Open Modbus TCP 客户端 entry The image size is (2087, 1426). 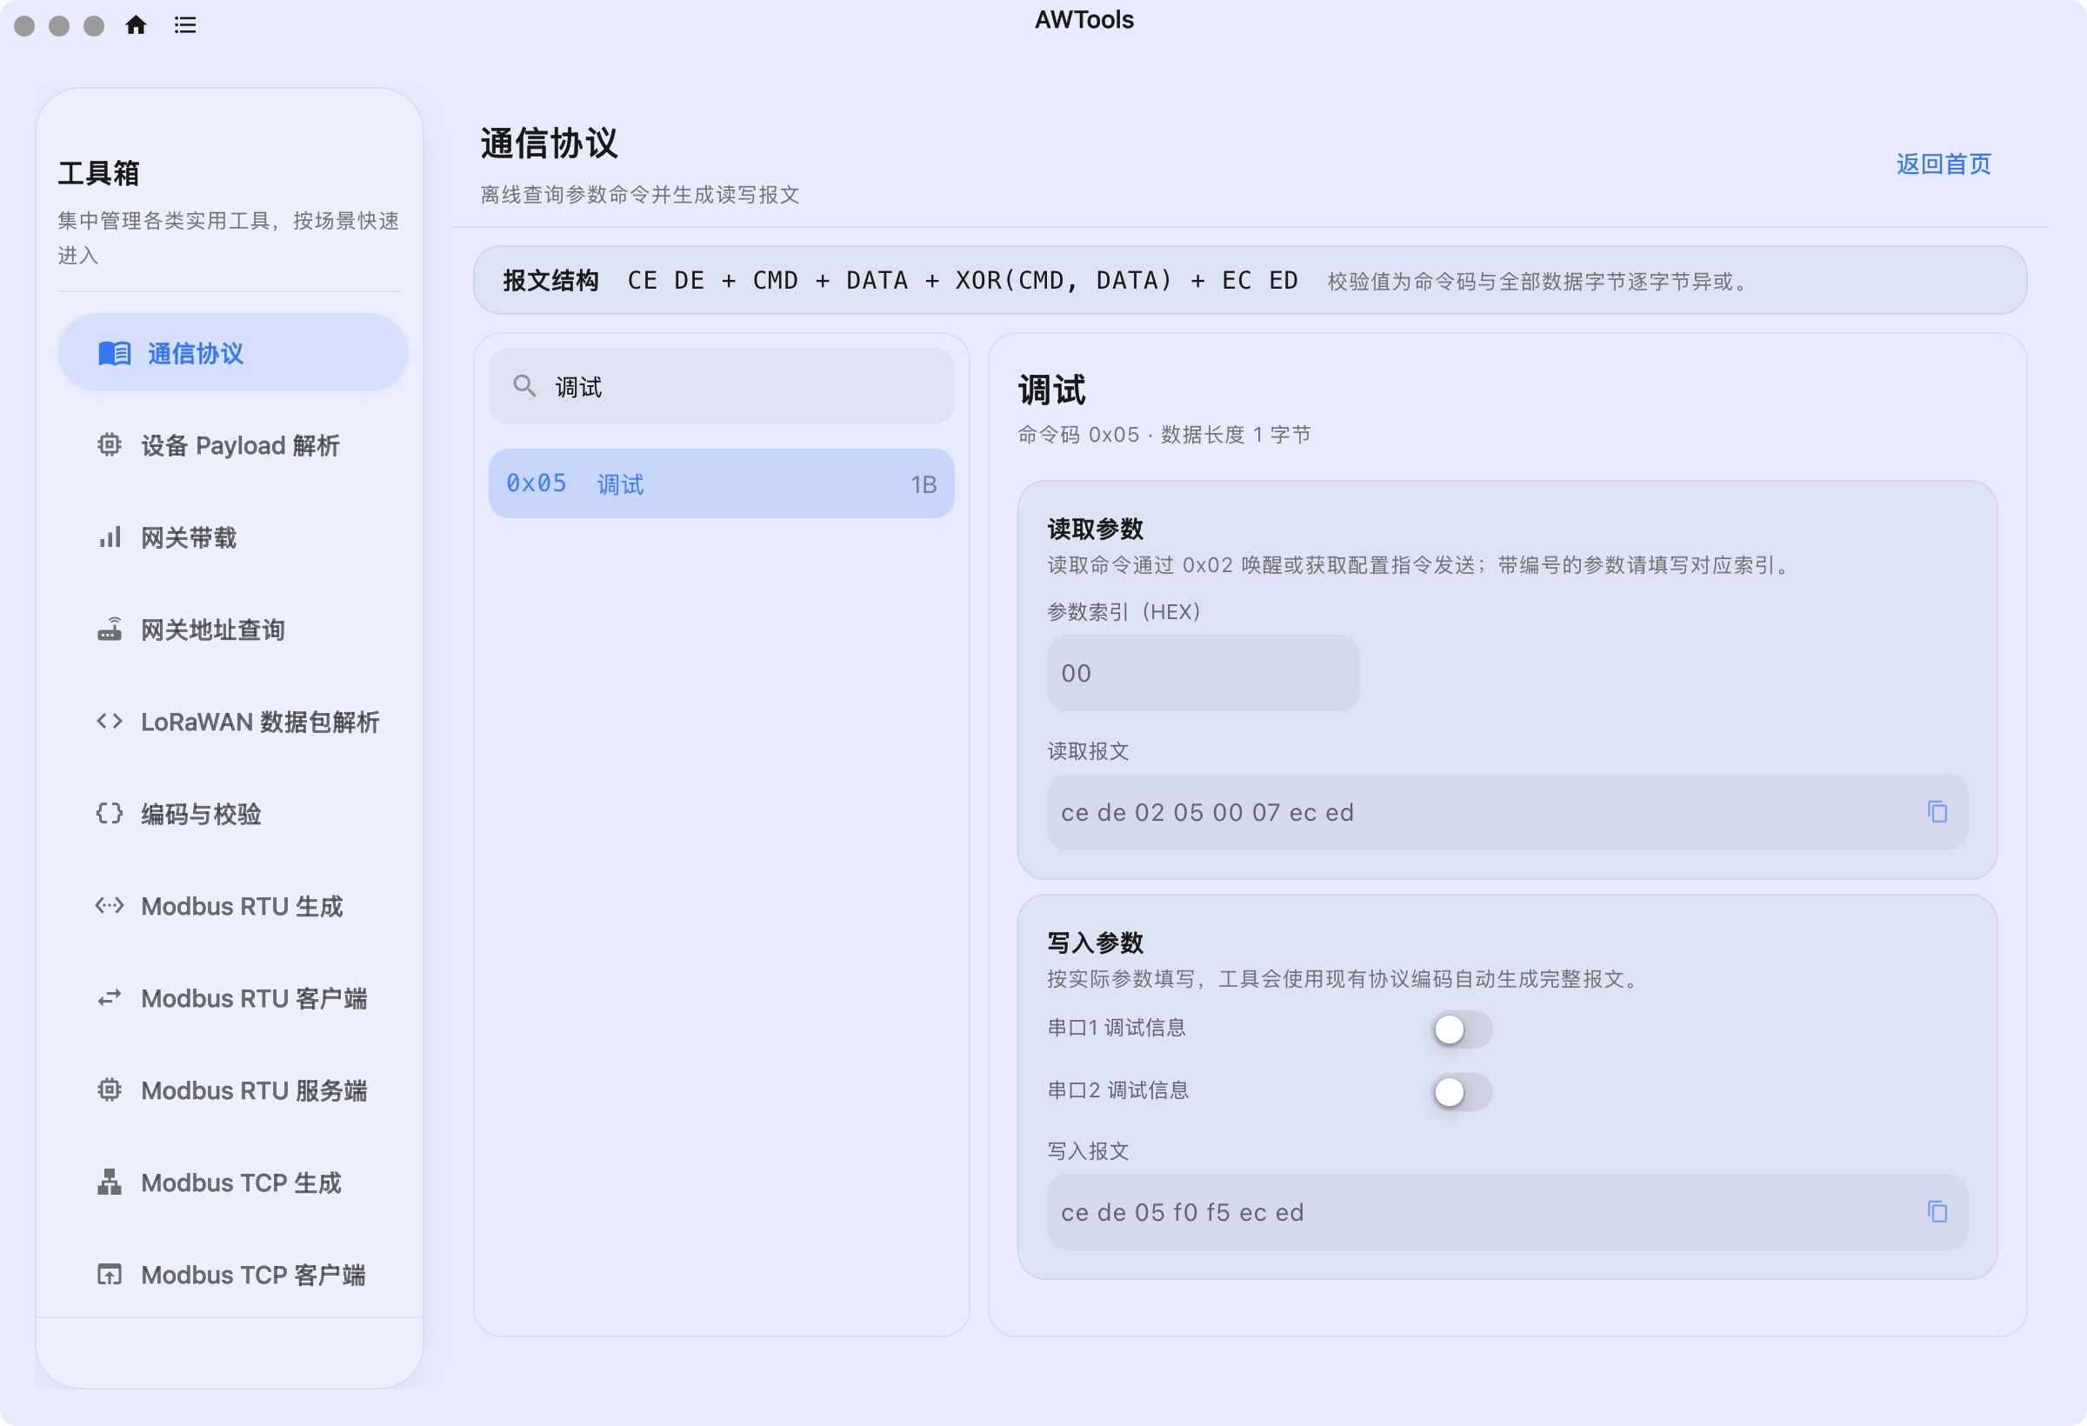232,1274
